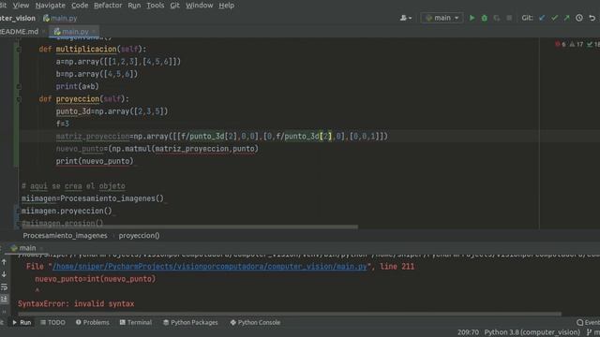
Task: Click fold marker beside print(a*b) line
Action: tap(18, 87)
